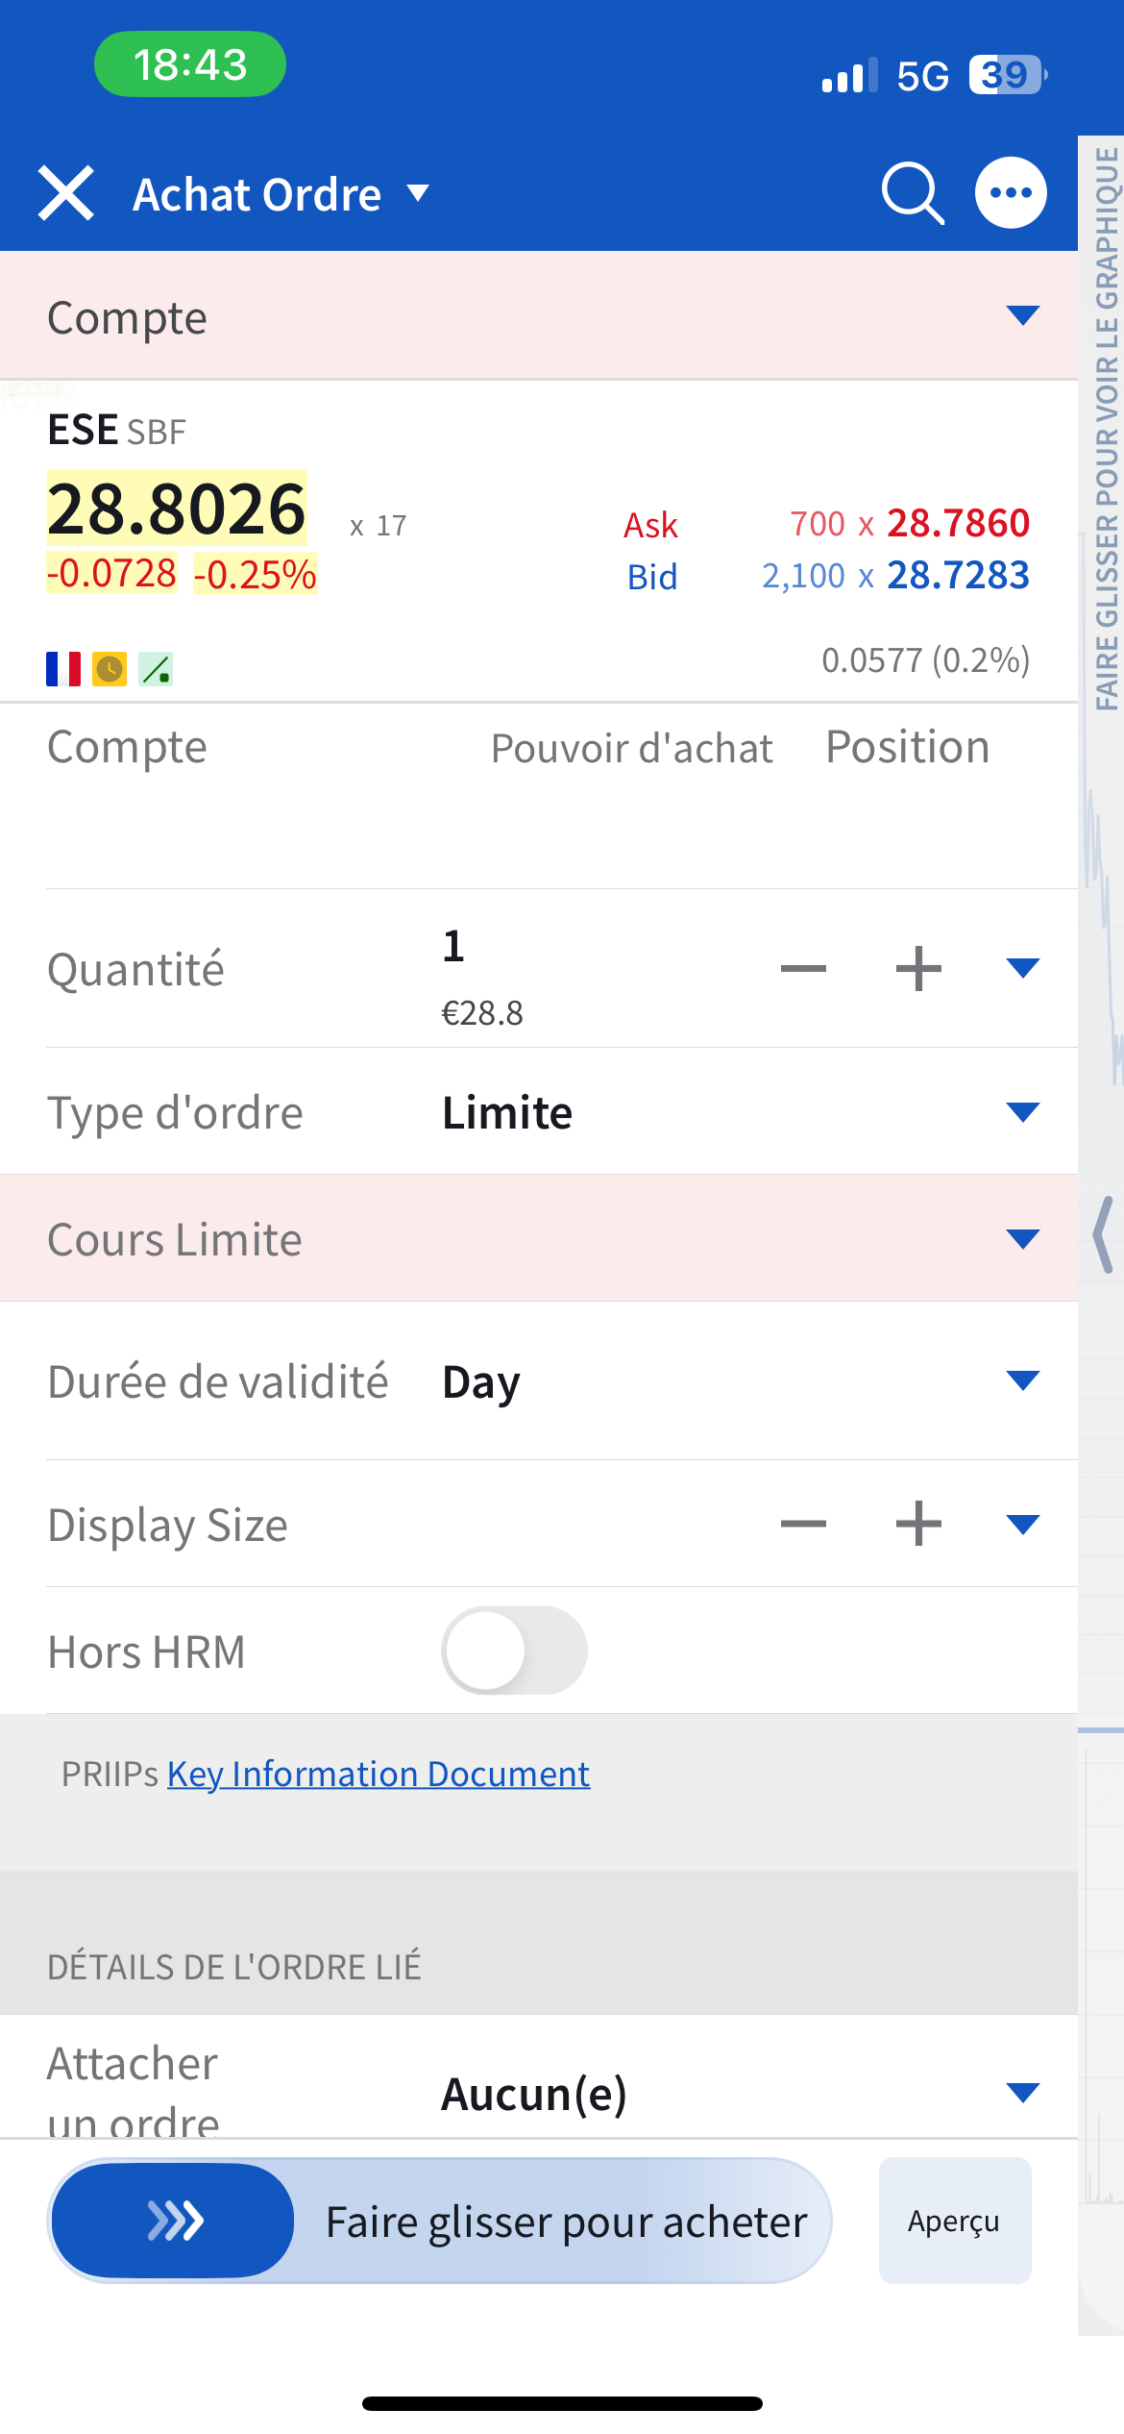Increase Display Size with plus button
This screenshot has width=1124, height=2434.
coord(918,1524)
